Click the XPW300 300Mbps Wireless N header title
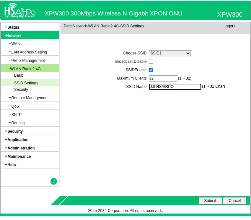Image resolution: width=251 pixels, height=220 pixels. pyautogui.click(x=113, y=14)
